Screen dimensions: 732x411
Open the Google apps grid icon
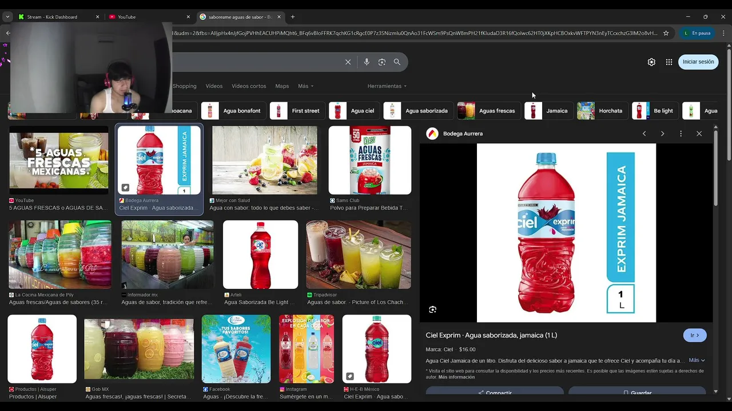pyautogui.click(x=669, y=62)
